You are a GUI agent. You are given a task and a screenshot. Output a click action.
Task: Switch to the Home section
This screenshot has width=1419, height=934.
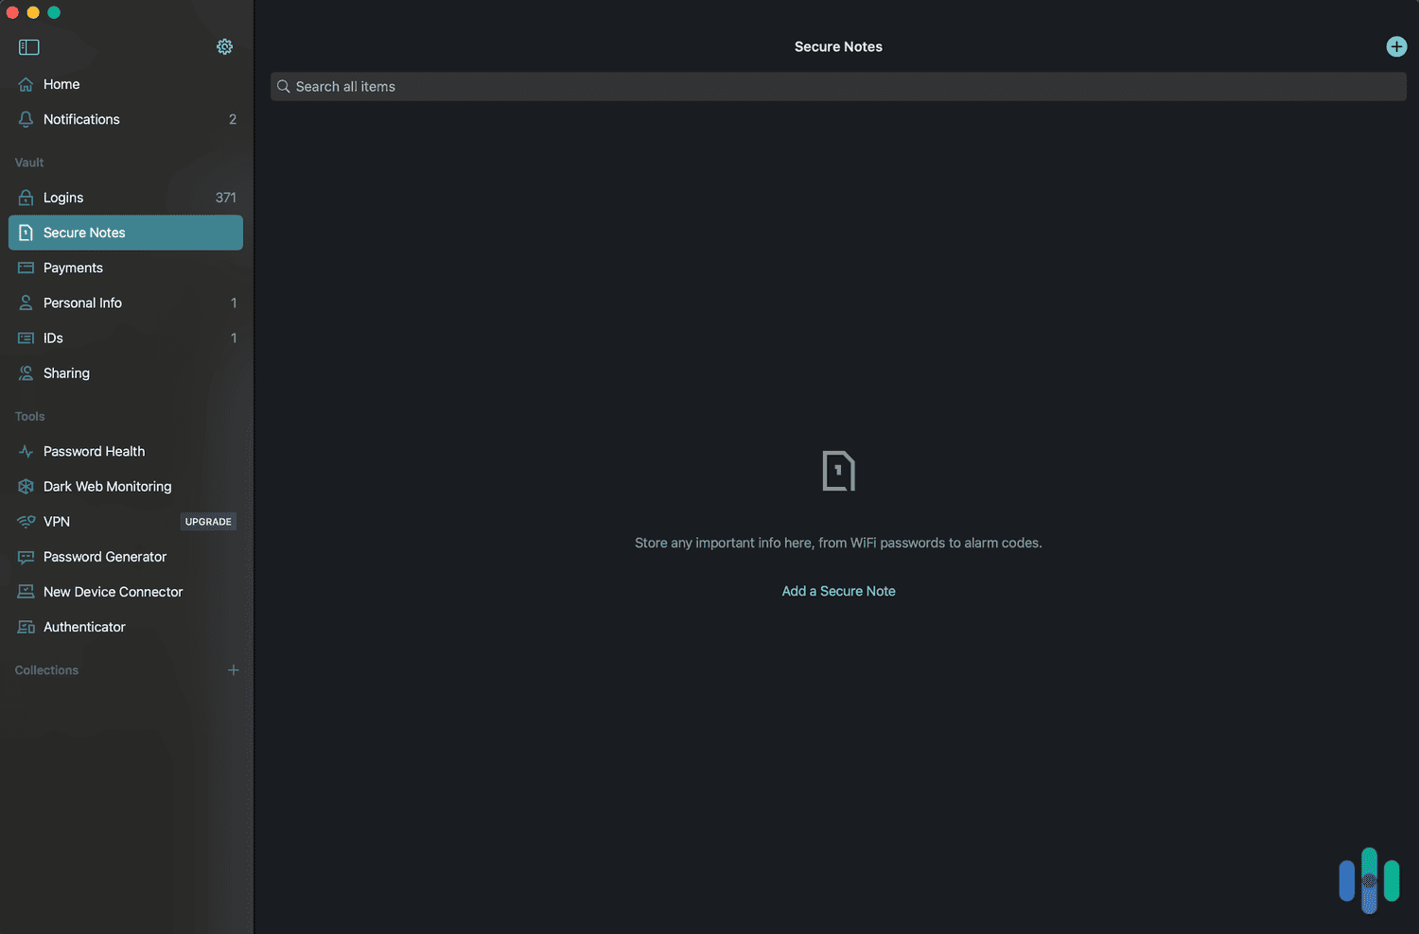[61, 84]
